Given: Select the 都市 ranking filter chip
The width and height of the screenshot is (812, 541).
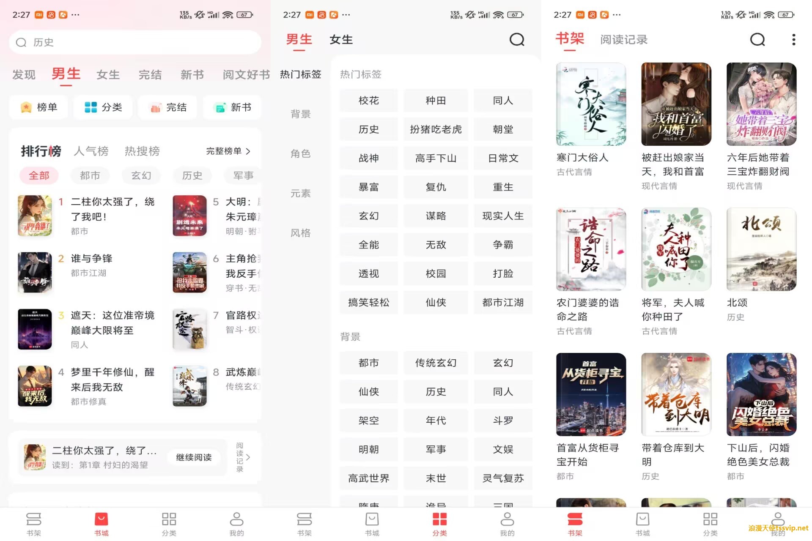Looking at the screenshot, I should [x=90, y=175].
